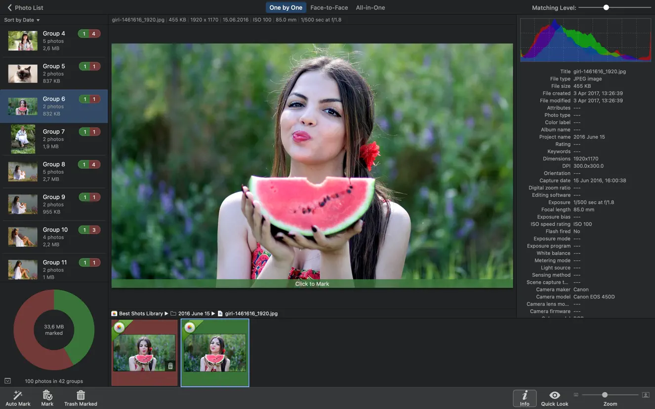Toggle marking on the left duplicate thumbnail

[144, 352]
